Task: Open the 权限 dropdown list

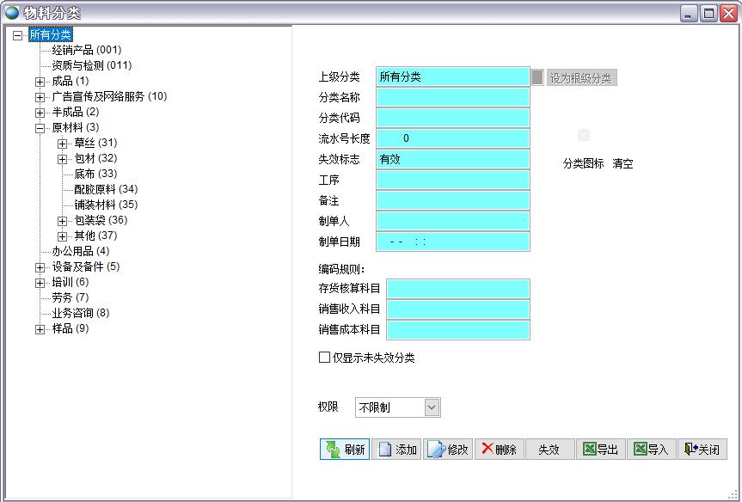Action: [x=432, y=407]
